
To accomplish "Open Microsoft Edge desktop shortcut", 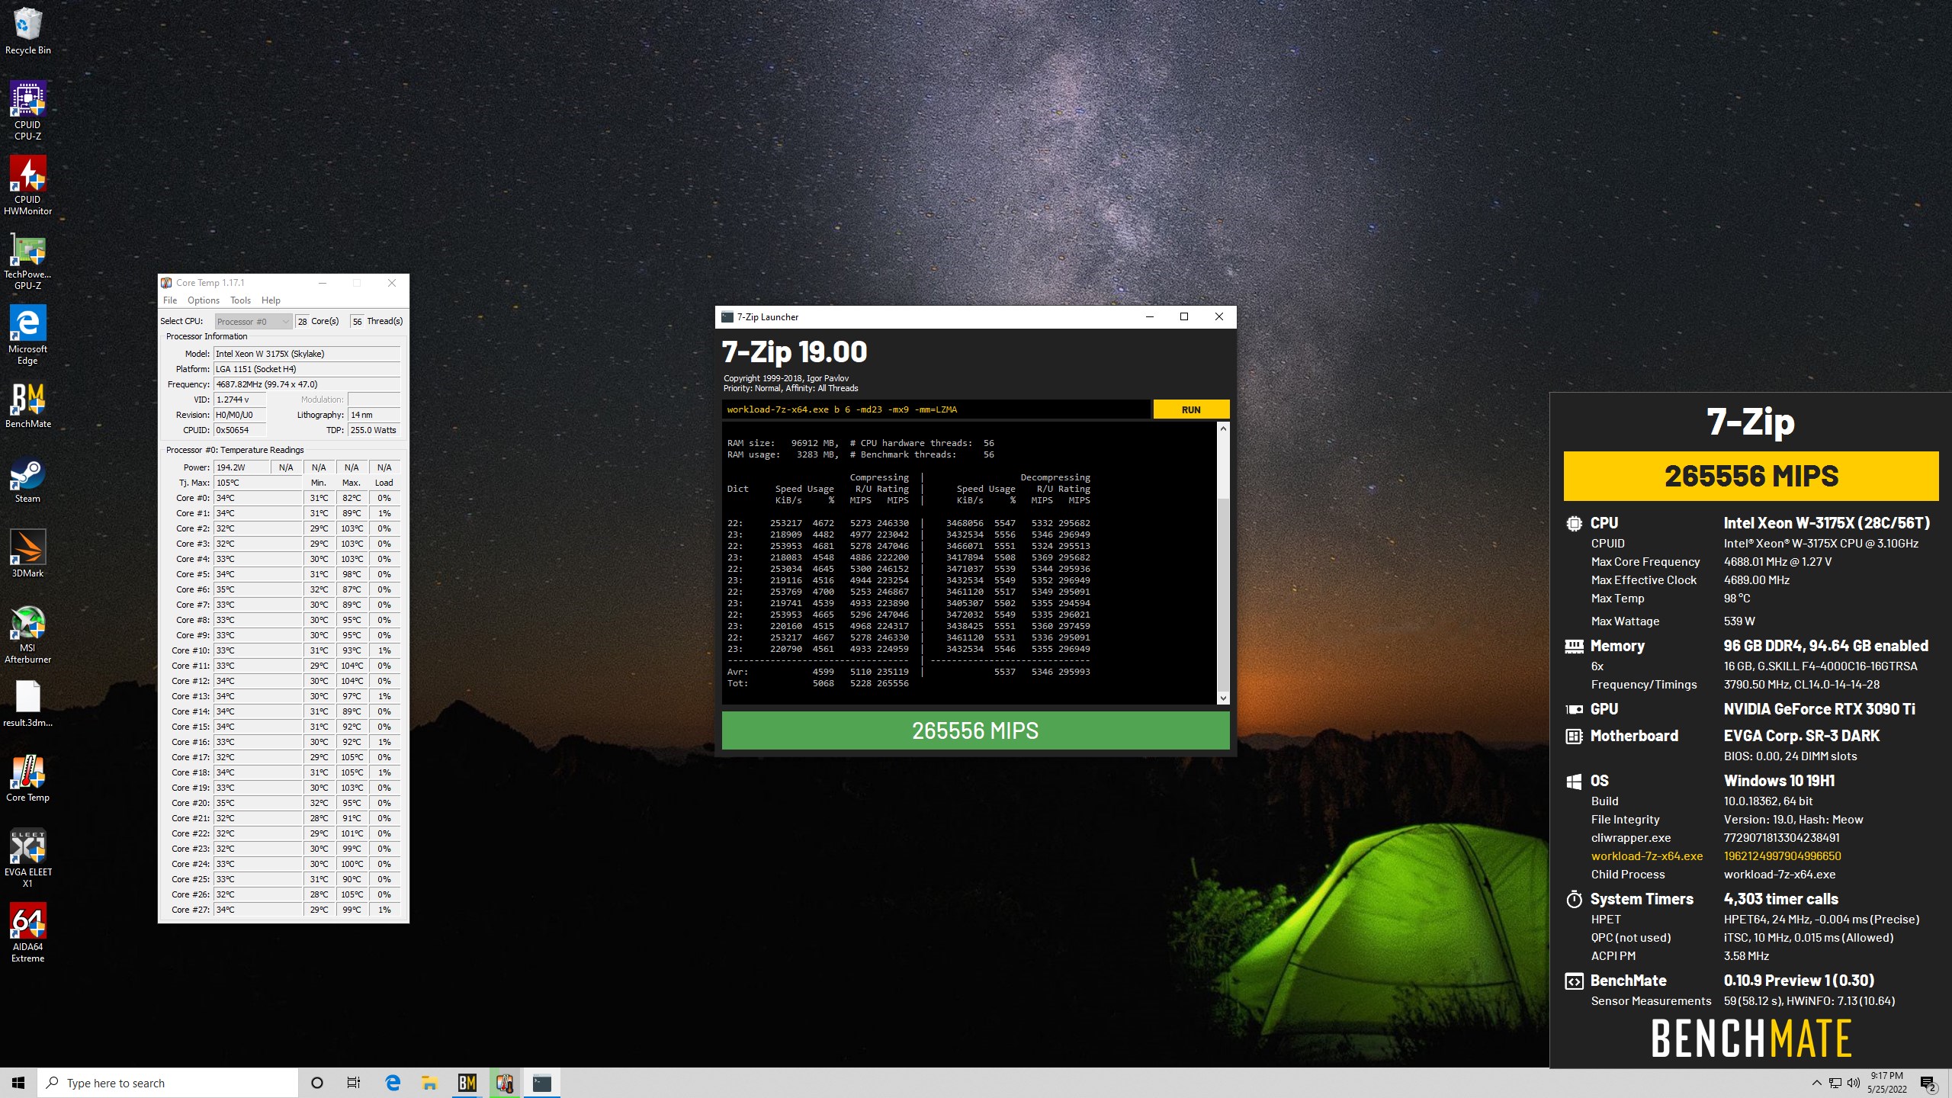I will tap(27, 335).
